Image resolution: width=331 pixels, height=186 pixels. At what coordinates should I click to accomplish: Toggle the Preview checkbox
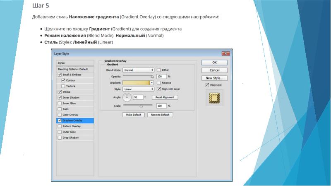(207, 85)
